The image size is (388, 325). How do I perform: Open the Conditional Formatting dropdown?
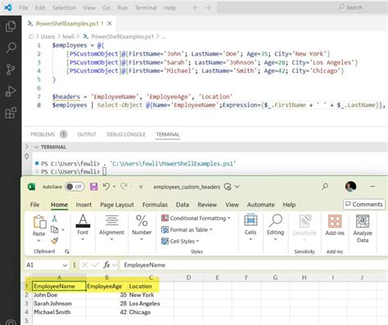click(196, 219)
